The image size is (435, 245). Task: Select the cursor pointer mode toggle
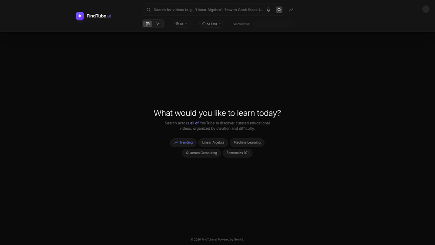[158, 24]
